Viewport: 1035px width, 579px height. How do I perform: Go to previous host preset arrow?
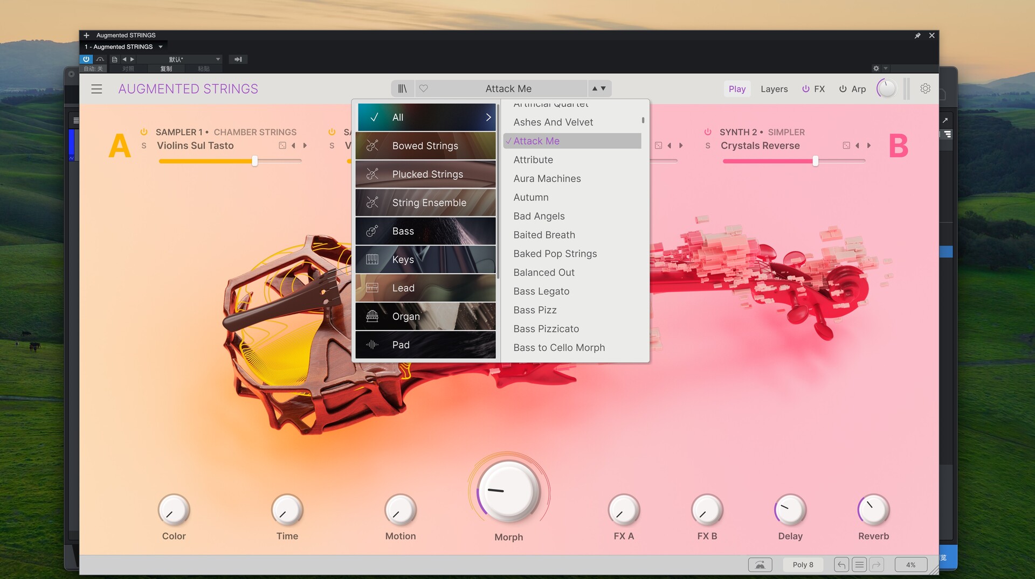(125, 59)
